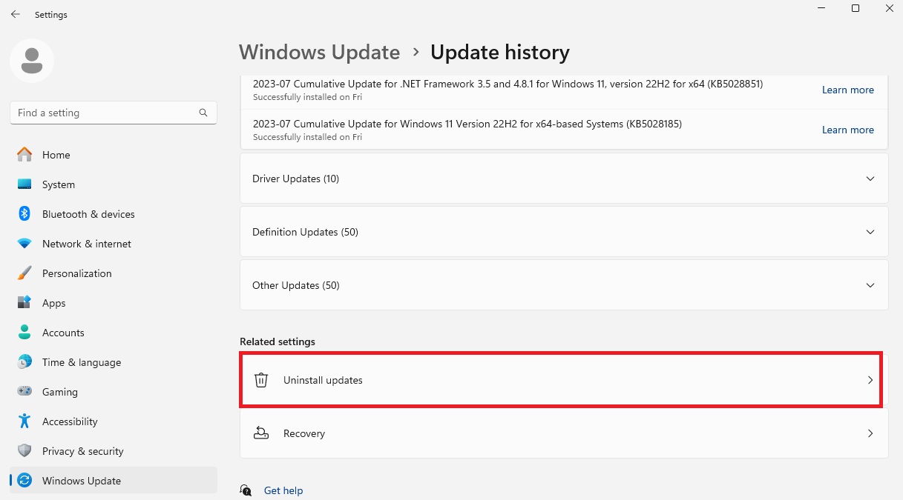
Task: Click the Apps icon in sidebar
Action: [x=24, y=303]
